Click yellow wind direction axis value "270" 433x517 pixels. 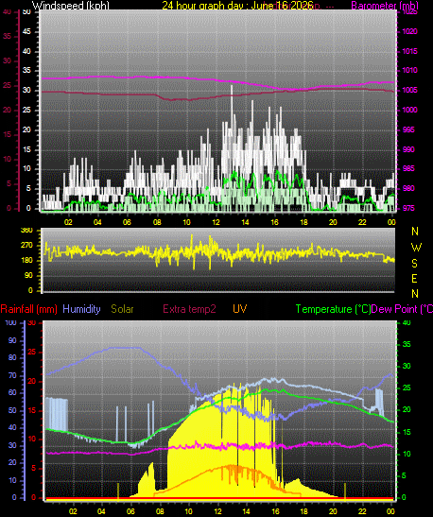(x=26, y=246)
